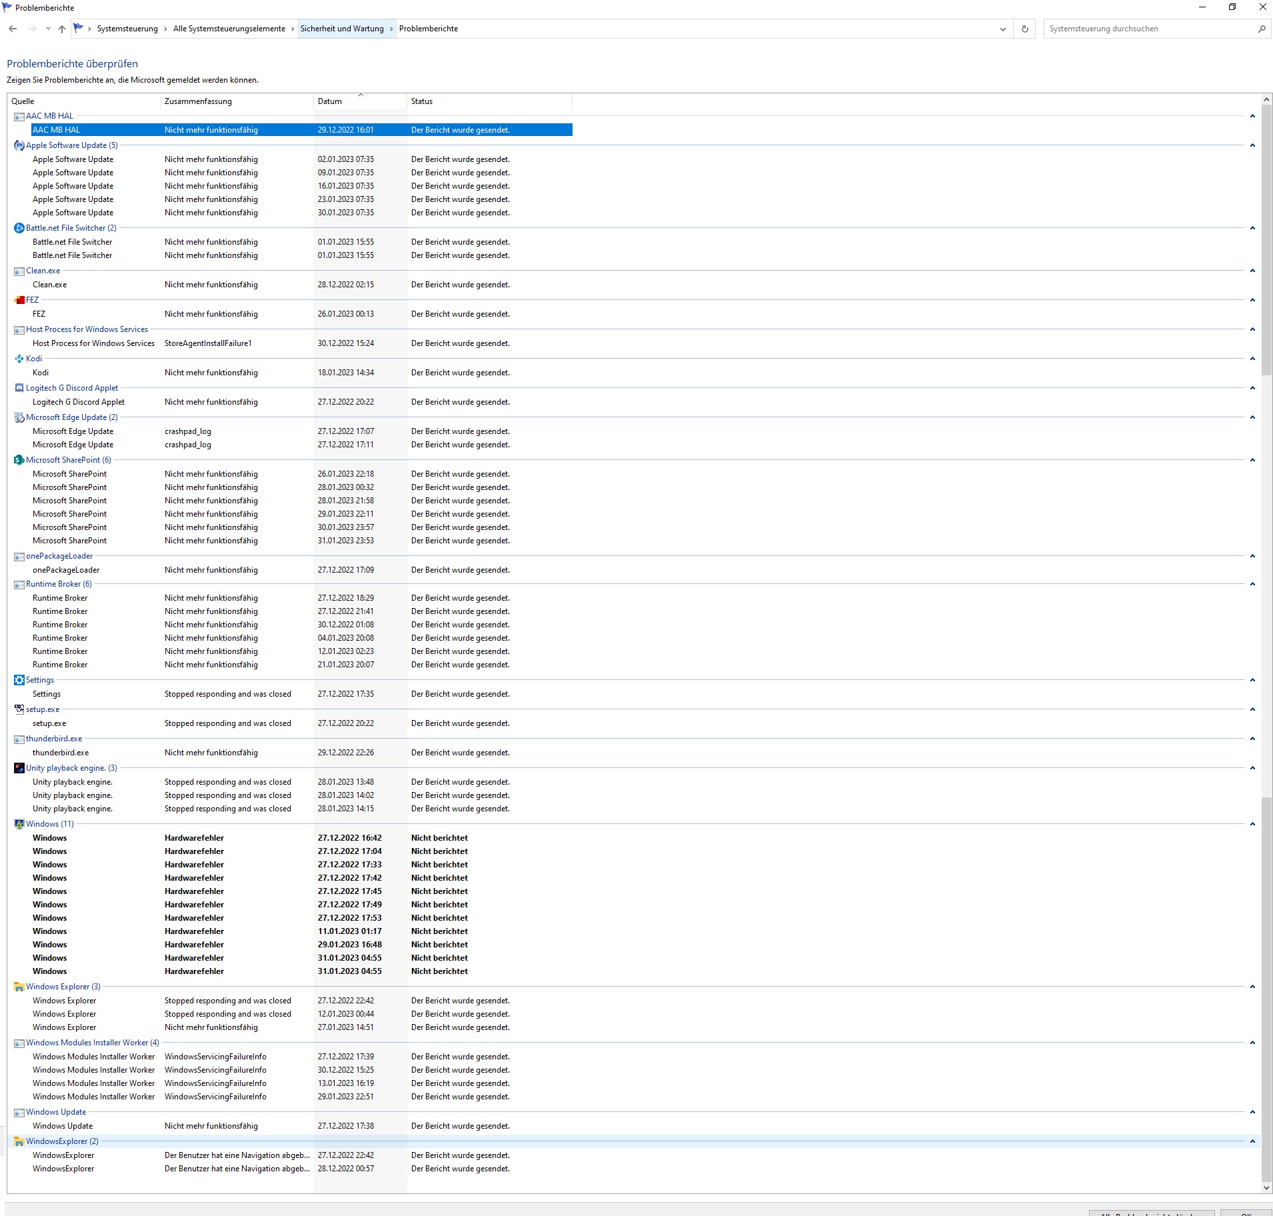Click the Unity playback engine group icon
Image resolution: width=1273 pixels, height=1216 pixels.
click(19, 768)
